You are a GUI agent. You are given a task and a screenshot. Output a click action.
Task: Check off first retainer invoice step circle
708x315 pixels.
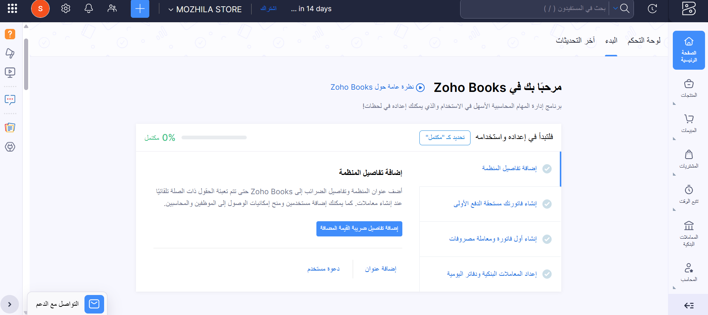tap(547, 204)
